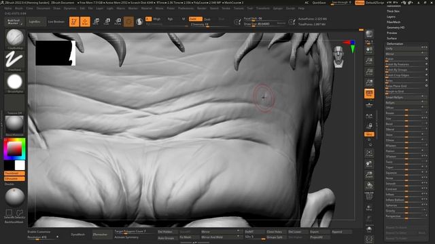Open the Document menu
The image size is (435, 244).
click(43, 8)
